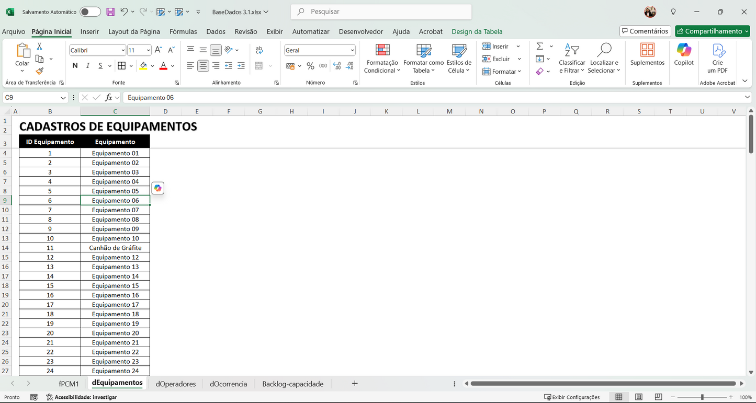
Task: Click the Compartilhamento button
Action: (713, 31)
